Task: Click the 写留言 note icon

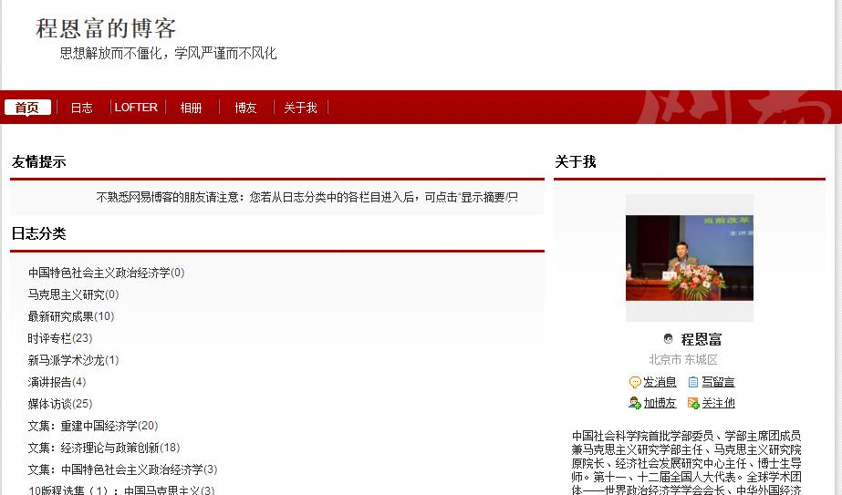Action: (x=693, y=382)
